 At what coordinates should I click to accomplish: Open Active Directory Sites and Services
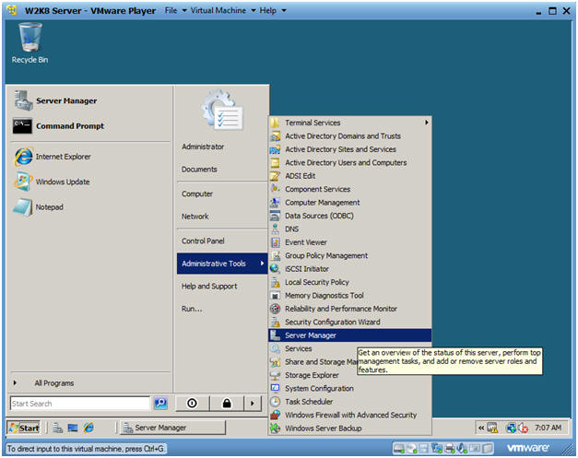(x=350, y=149)
